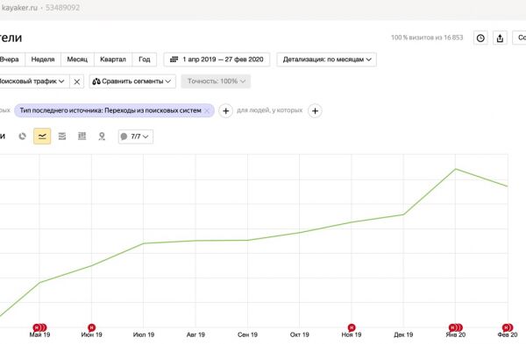Select the Месяц period tab
This screenshot has width=526, height=344.
click(x=77, y=60)
